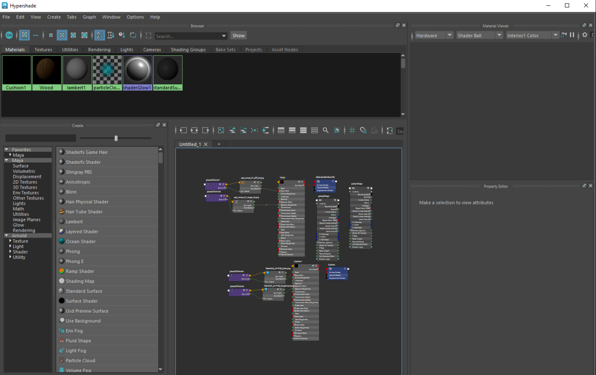The image size is (596, 375).
Task: Expand the Arnold Texture subcategory
Action: coord(10,241)
